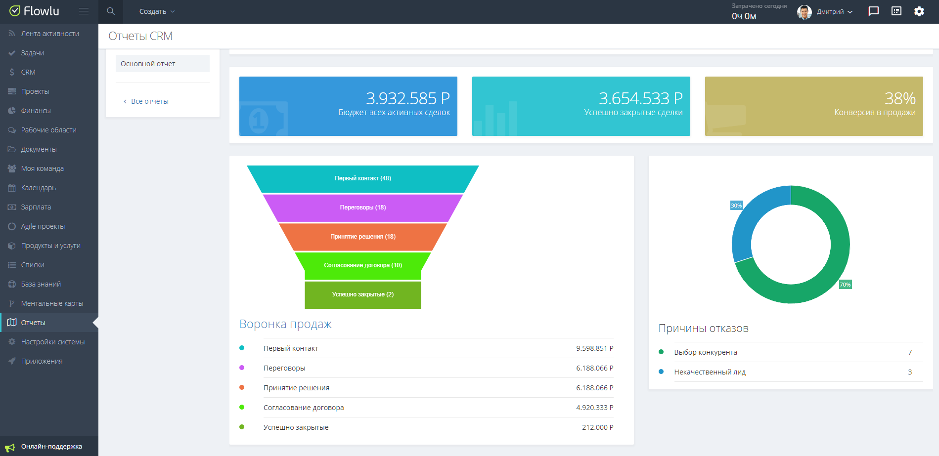Click the Ментальные карты branch icon
Image resolution: width=939 pixels, height=456 pixels.
point(12,303)
